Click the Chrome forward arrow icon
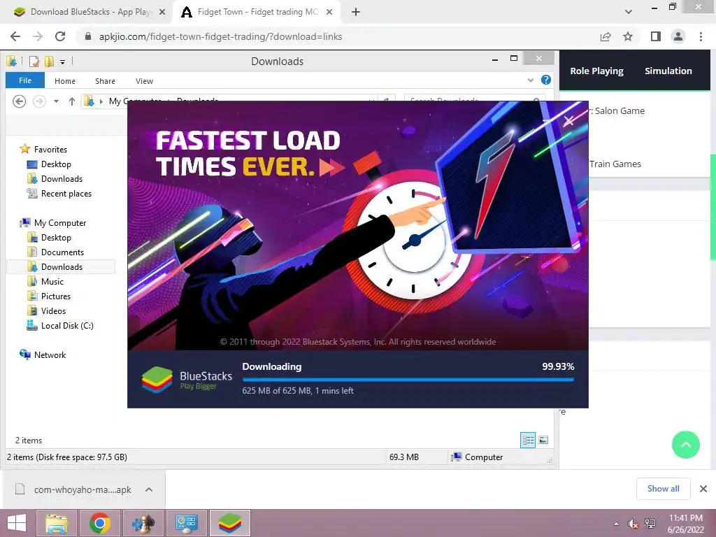This screenshot has width=716, height=537. coord(38,36)
